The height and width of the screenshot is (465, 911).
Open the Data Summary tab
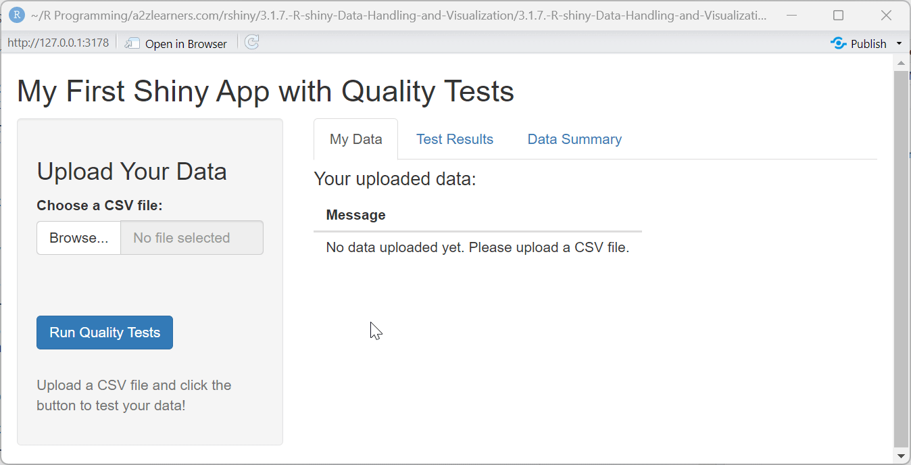click(x=574, y=139)
